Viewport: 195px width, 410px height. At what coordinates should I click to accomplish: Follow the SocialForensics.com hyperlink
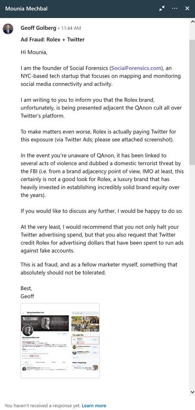coord(135,68)
